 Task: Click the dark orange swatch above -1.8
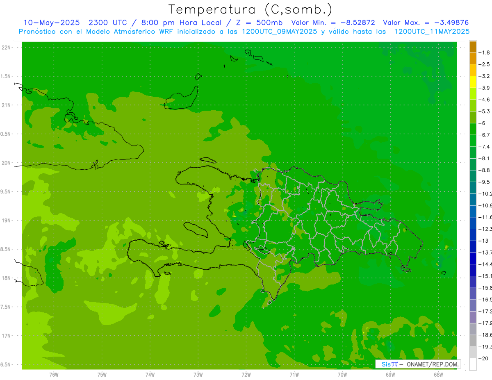click(473, 47)
